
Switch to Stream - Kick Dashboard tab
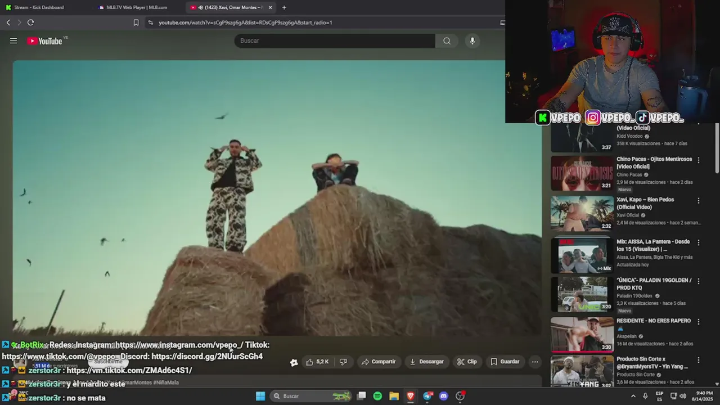point(38,7)
